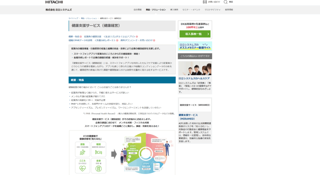320x175 pixels.
Task: Click the healthcare team photo thumbnail
Action: pyautogui.click(x=195, y=68)
